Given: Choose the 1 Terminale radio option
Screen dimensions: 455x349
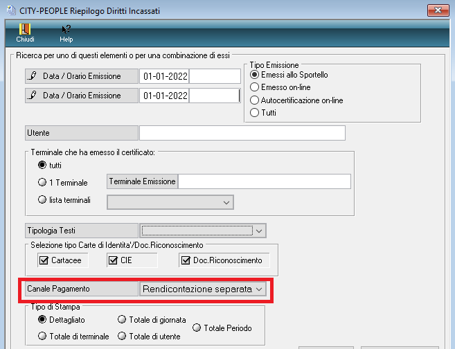Looking at the screenshot, I should point(42,183).
